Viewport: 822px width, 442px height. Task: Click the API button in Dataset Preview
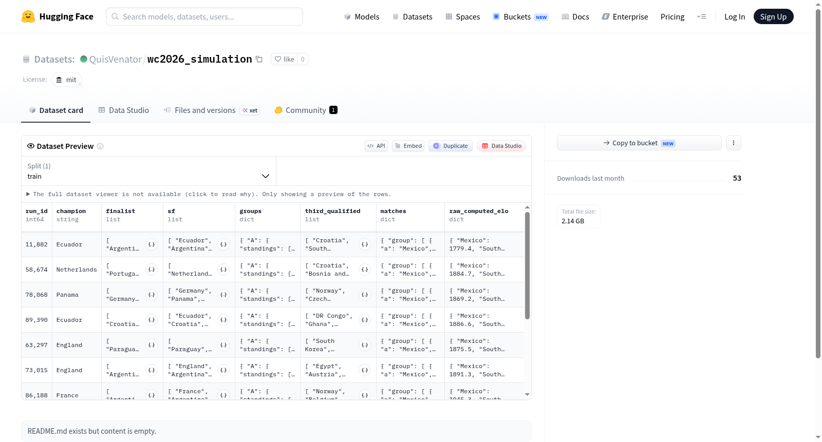coord(376,146)
